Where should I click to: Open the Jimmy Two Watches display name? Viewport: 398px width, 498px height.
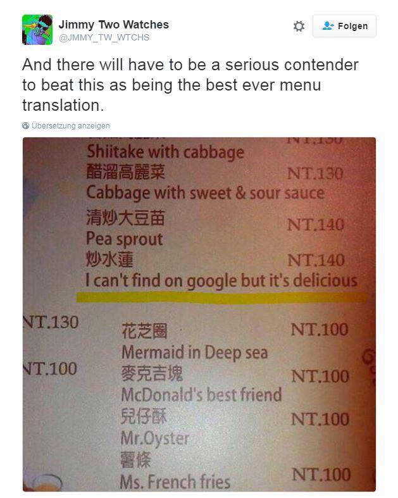(x=113, y=25)
